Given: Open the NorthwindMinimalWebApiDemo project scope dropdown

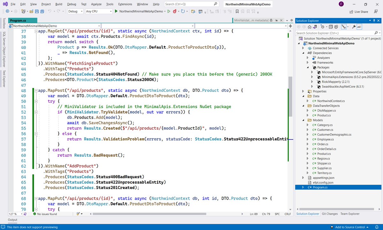Looking at the screenshot, I should tap(55, 26).
